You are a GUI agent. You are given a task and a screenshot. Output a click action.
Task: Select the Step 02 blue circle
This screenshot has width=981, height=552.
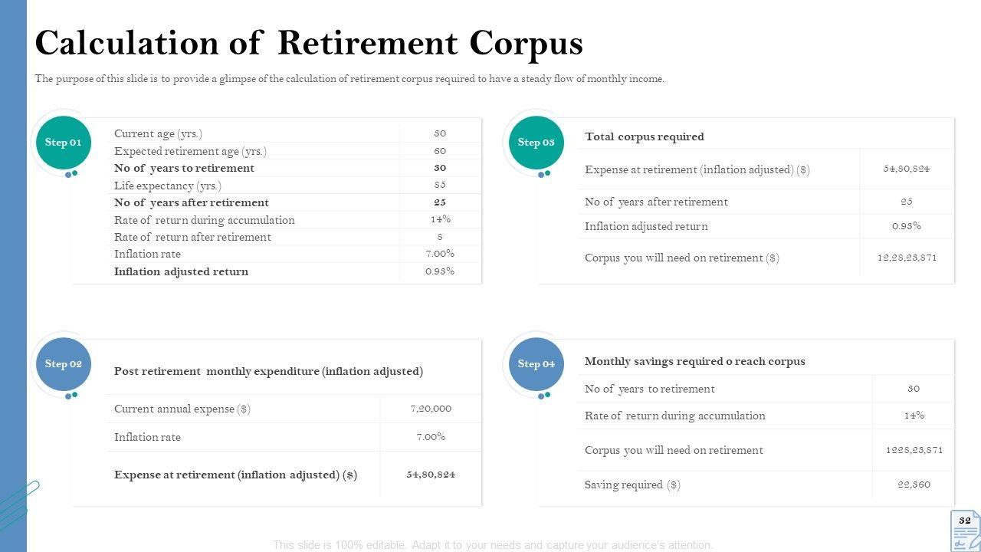coord(64,364)
